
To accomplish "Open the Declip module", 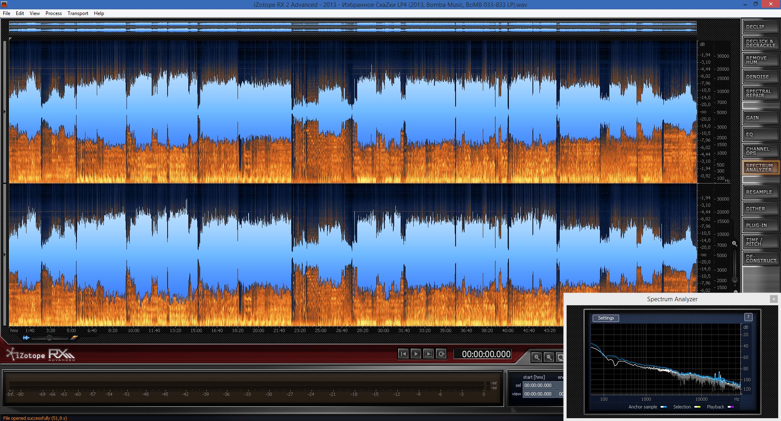I will (760, 27).
